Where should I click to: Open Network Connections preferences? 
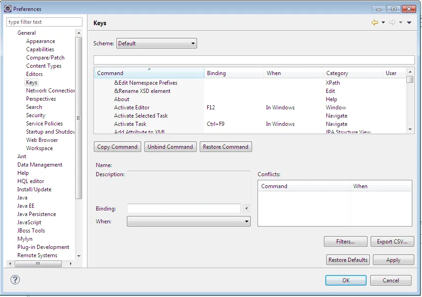point(50,91)
